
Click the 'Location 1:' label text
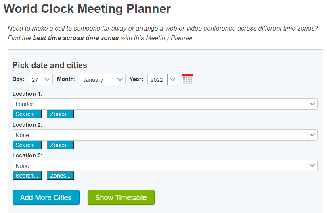(x=27, y=94)
